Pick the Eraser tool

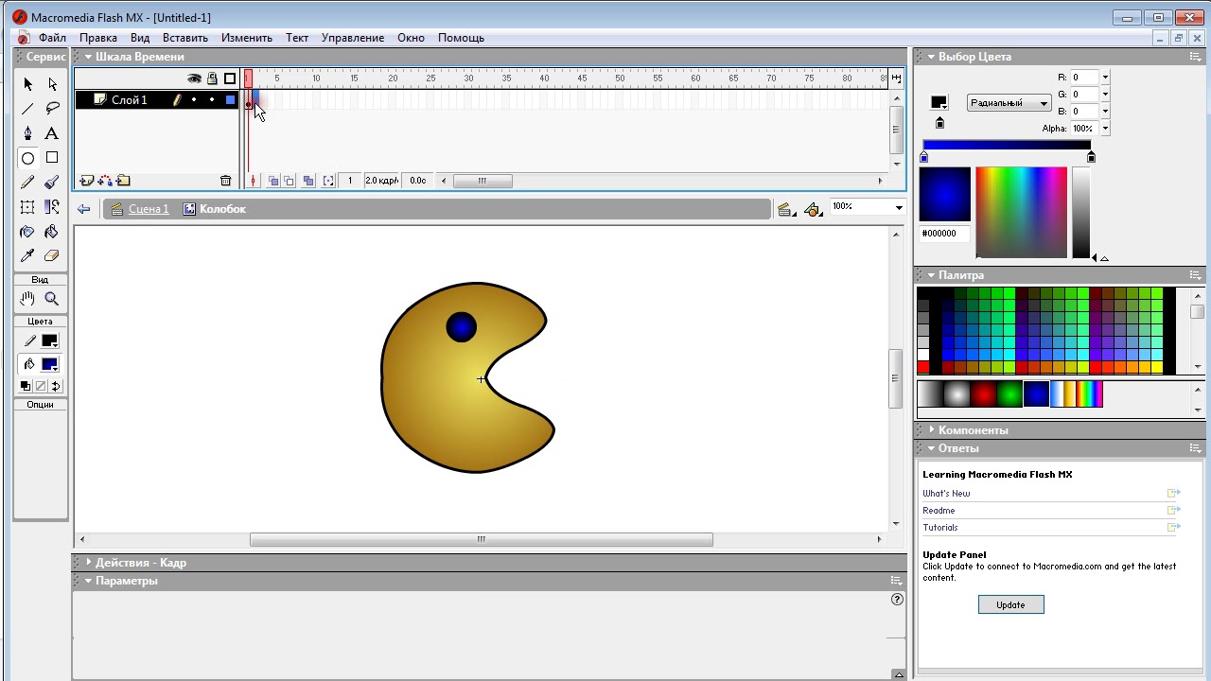point(52,256)
